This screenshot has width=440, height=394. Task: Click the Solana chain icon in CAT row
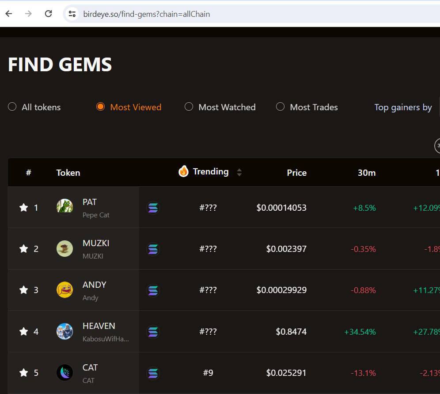point(153,373)
